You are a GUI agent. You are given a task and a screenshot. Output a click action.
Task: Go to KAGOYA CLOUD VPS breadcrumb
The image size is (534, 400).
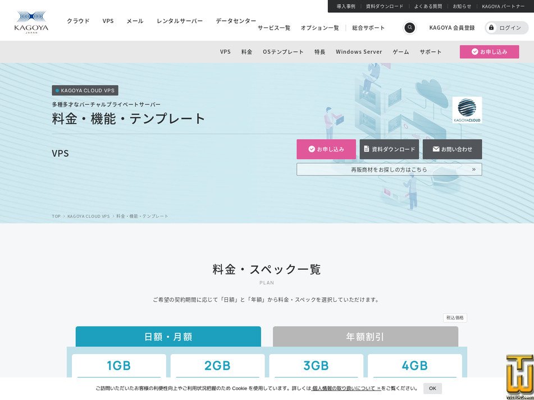(x=89, y=216)
